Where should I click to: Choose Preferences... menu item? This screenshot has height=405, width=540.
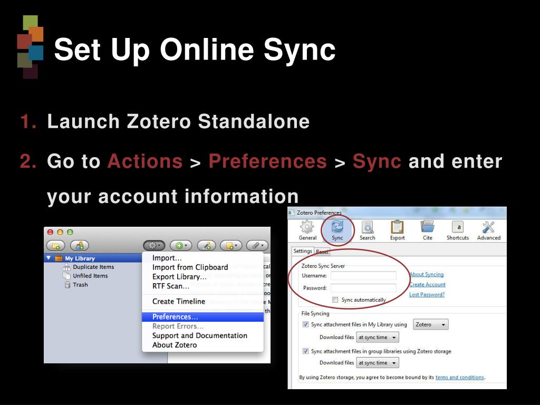(203, 317)
